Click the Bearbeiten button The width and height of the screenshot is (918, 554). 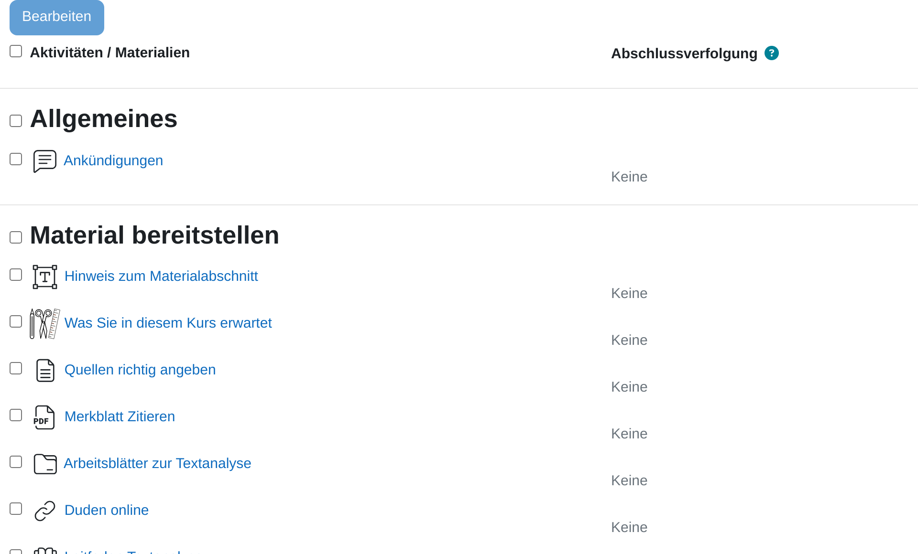click(x=57, y=17)
